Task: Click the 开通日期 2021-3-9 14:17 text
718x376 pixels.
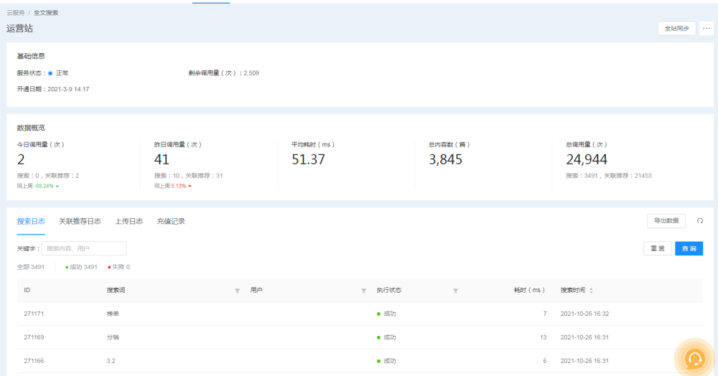Action: 53,89
